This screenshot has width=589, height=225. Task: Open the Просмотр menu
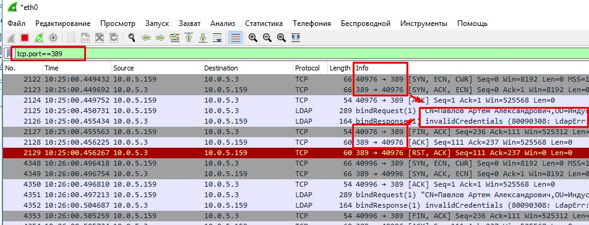[118, 23]
